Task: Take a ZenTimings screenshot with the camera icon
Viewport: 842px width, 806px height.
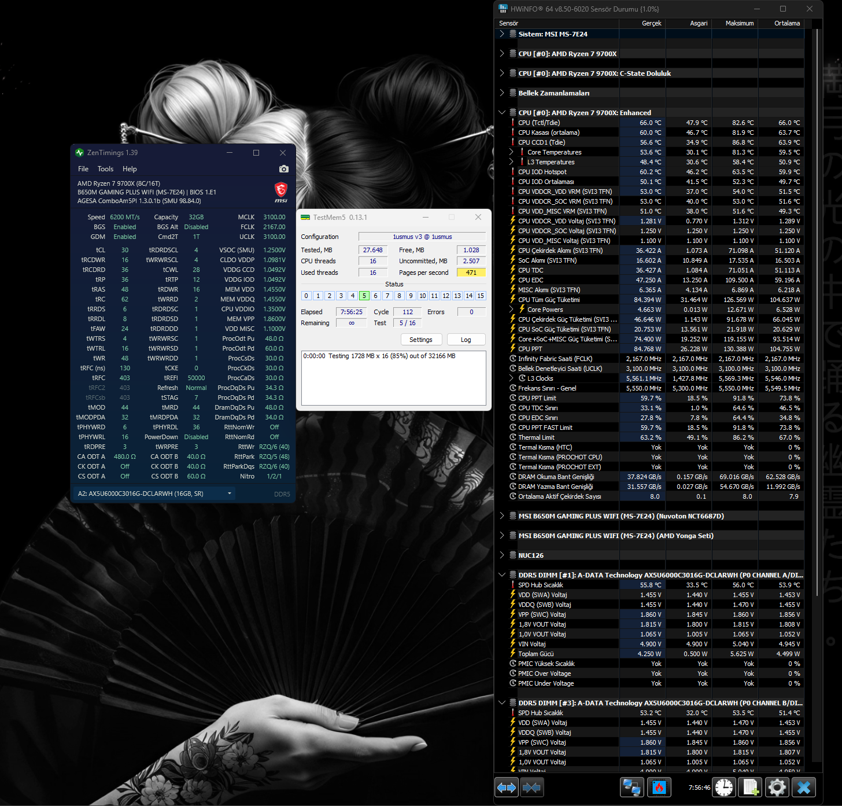Action: point(283,169)
